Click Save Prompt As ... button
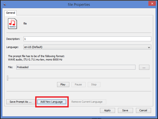Image resolution: width=158 pixels, height=119 pixels. (21, 102)
